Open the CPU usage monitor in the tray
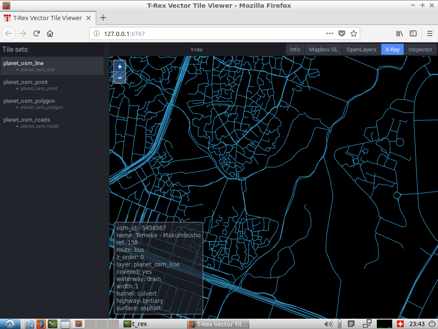 tap(385, 324)
